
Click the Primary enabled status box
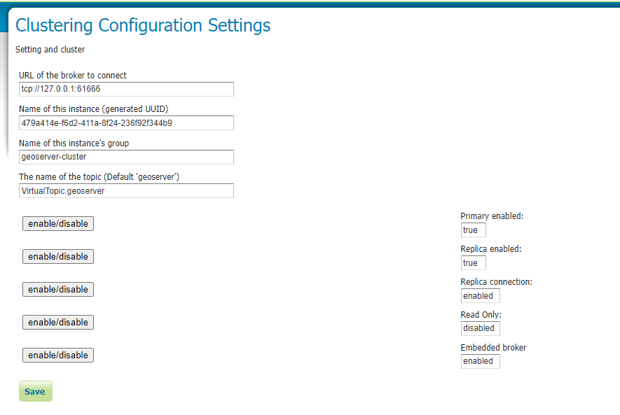tap(473, 230)
